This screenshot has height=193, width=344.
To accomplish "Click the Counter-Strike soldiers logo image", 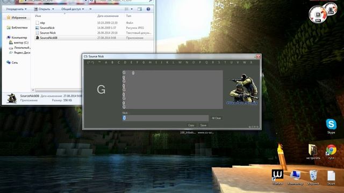I will tap(242, 90).
